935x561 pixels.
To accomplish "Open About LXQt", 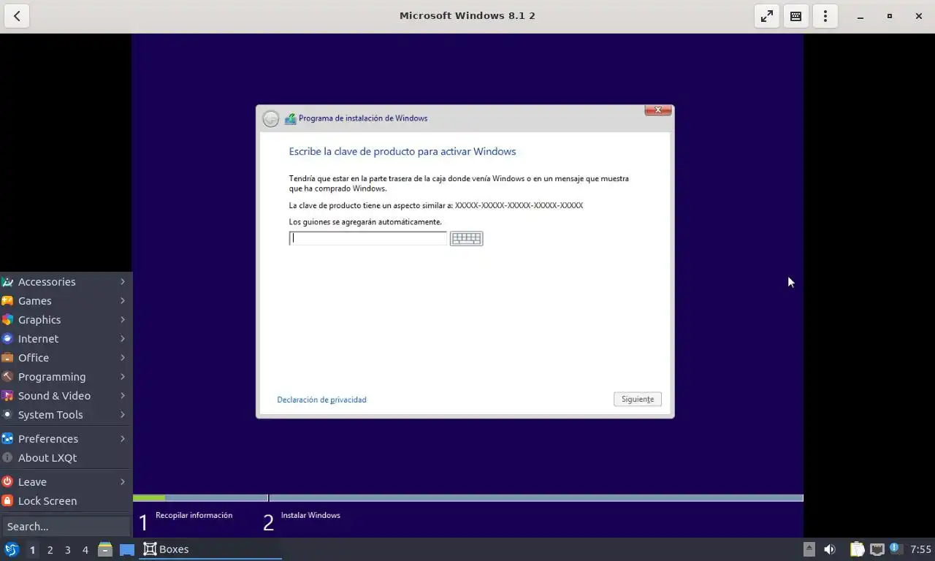I will 66,458.
